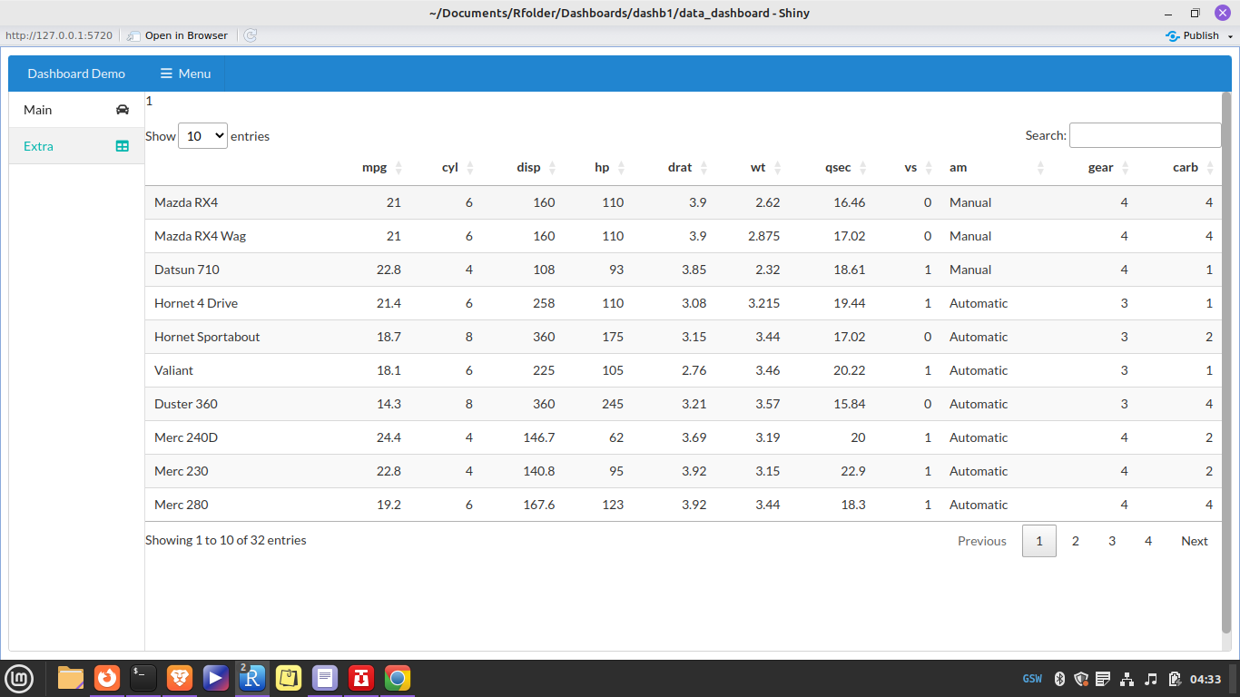Open the Show entries dropdown
Viewport: 1240px width, 697px height.
202,135
